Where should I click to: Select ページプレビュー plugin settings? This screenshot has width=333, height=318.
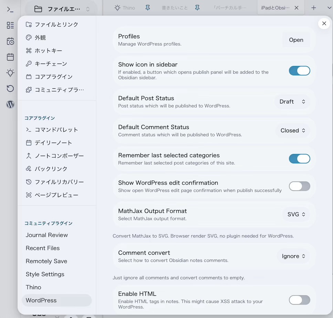[57, 195]
